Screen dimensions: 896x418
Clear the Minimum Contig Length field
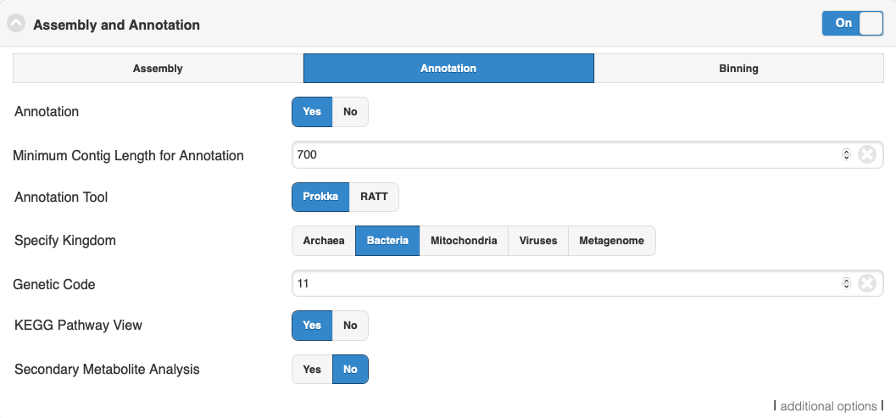(867, 155)
